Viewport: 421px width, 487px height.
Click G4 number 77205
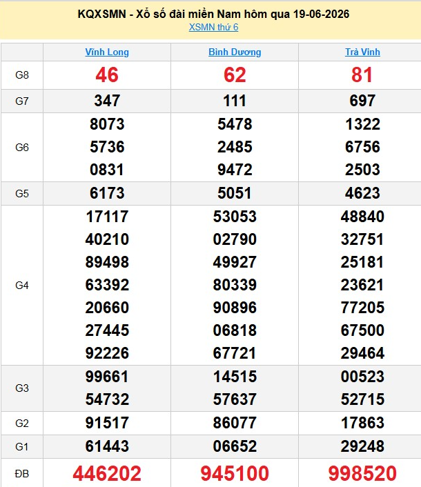(x=362, y=308)
